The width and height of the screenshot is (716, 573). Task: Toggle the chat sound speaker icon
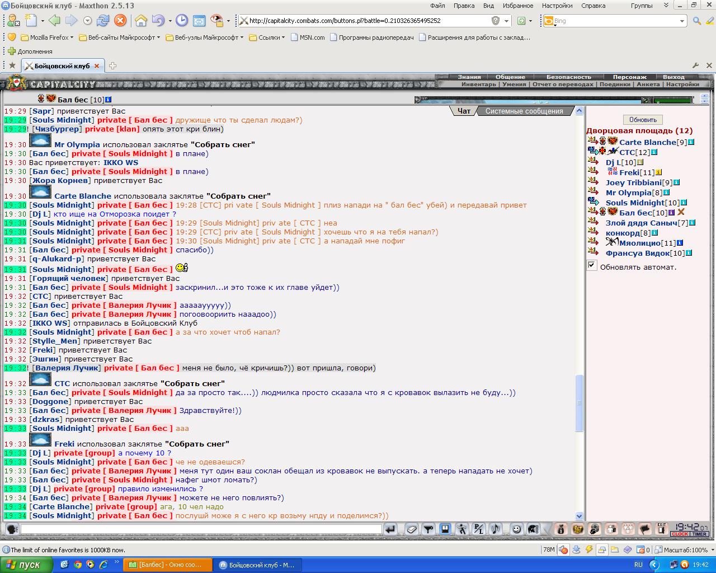tap(495, 529)
